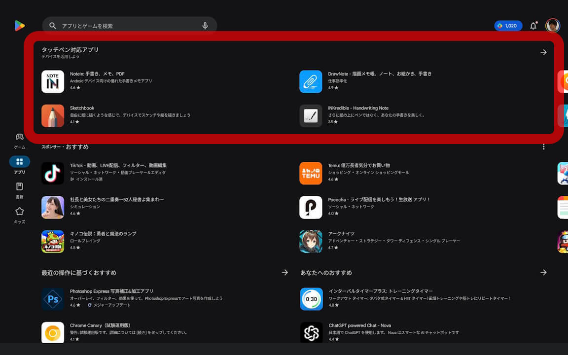The width and height of the screenshot is (568, 355).
Task: Tap the Arknights app icon
Action: (311, 241)
